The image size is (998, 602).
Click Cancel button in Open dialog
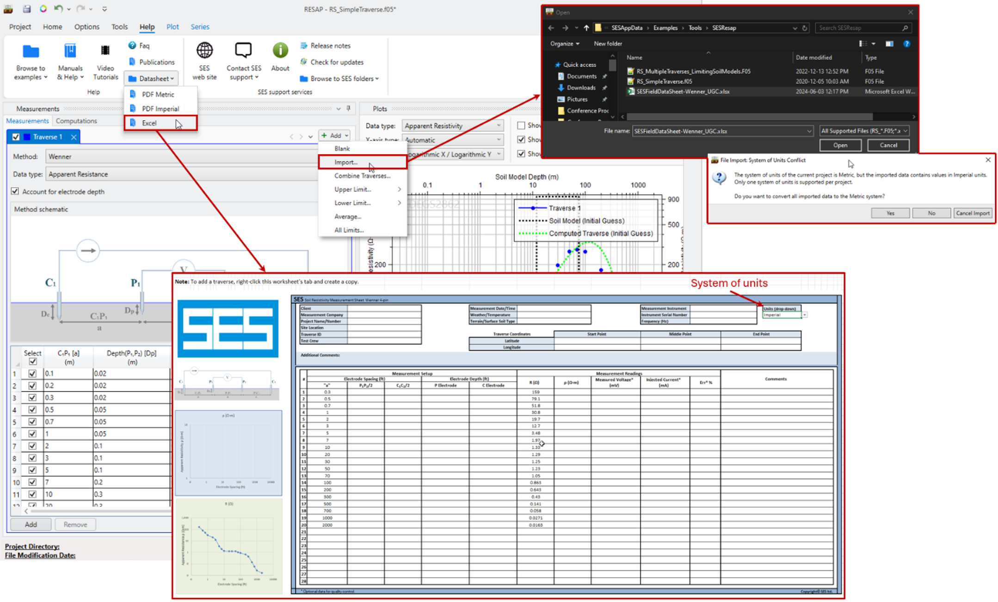(x=888, y=145)
